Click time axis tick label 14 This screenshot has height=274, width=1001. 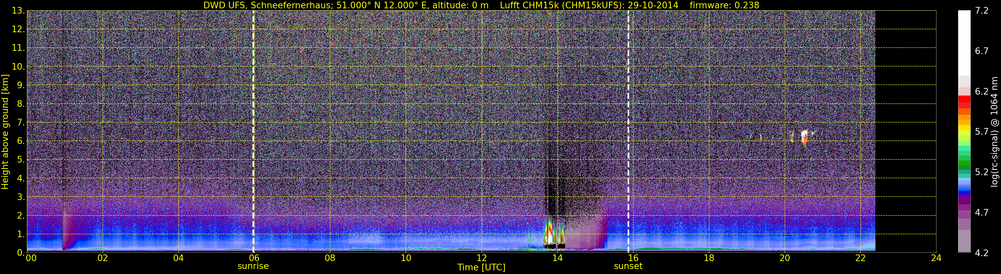557,258
